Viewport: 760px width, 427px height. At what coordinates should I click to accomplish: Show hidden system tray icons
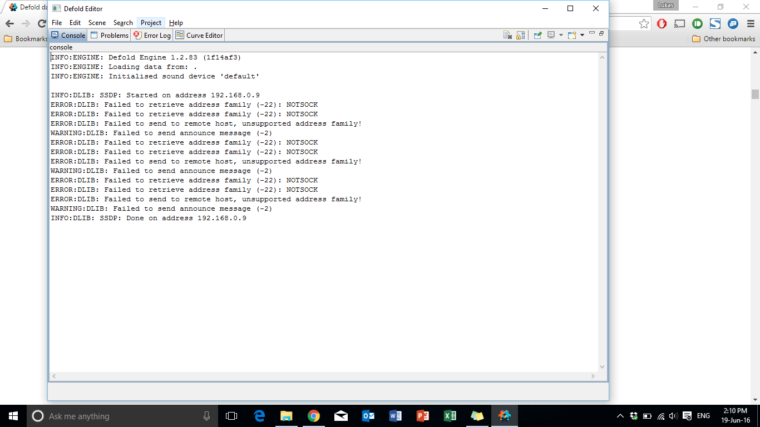pos(620,416)
